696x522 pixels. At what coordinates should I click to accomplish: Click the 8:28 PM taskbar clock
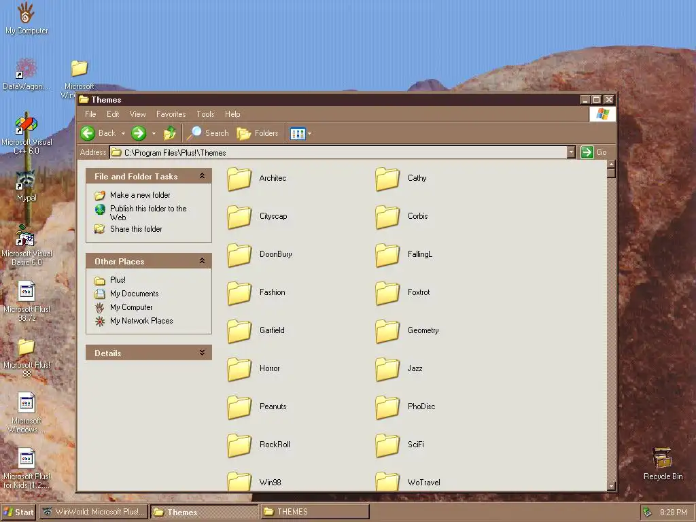(674, 512)
